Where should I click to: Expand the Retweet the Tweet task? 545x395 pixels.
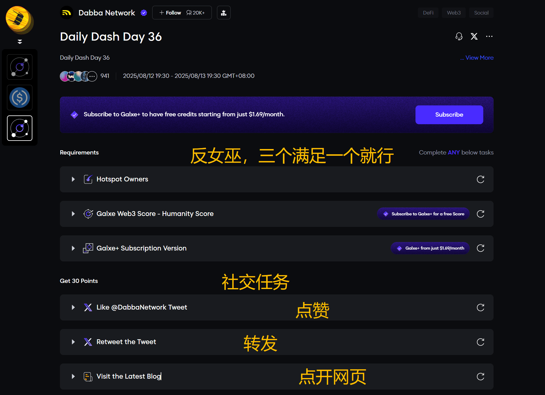click(73, 342)
